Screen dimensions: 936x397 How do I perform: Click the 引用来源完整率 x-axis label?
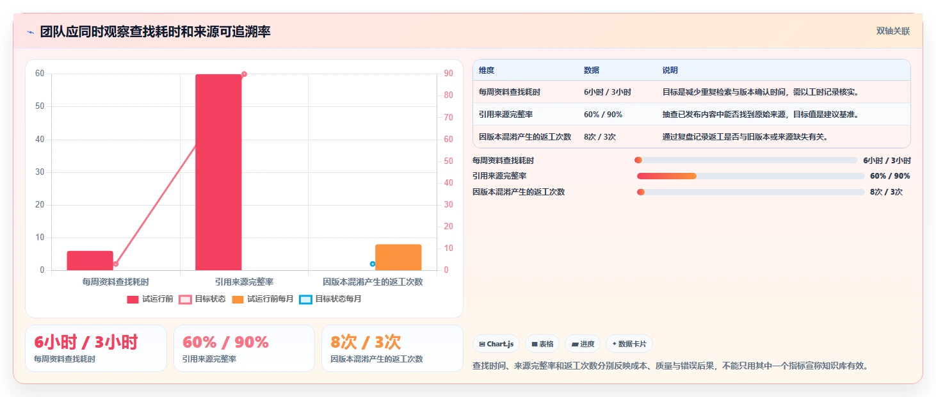[x=244, y=282]
